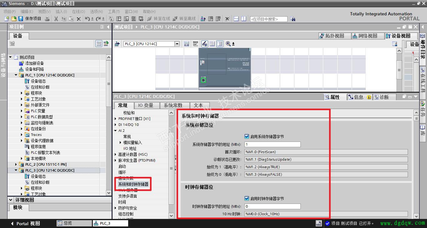427x228 pixels.
Task: Click the Paste icon in the main toolbar
Action: pos(71,19)
